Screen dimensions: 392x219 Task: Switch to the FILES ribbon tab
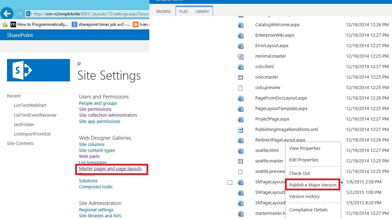tap(184, 12)
